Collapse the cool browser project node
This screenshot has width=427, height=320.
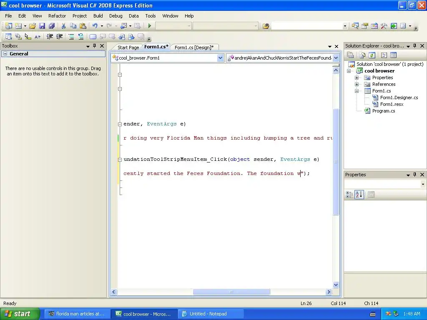coord(349,71)
